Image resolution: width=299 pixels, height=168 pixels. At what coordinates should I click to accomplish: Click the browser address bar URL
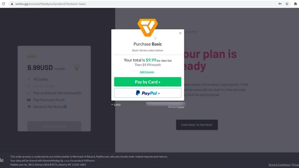[51, 4]
